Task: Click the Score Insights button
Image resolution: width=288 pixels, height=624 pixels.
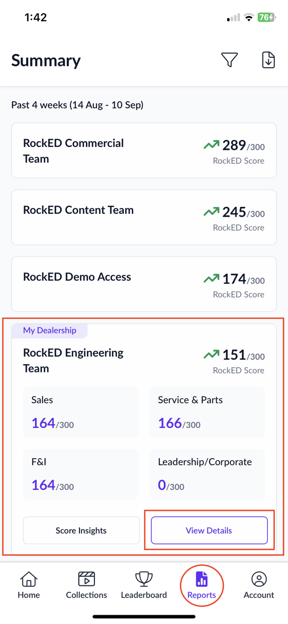Action: (x=81, y=530)
